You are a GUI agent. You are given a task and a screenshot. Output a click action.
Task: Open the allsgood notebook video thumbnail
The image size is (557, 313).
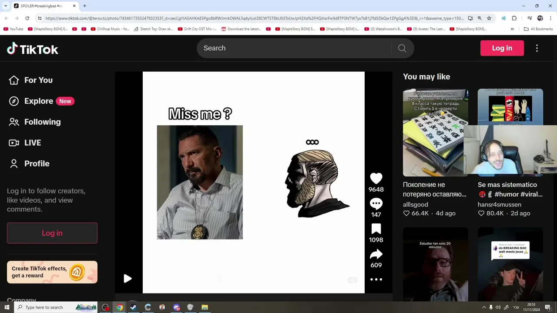pyautogui.click(x=436, y=133)
